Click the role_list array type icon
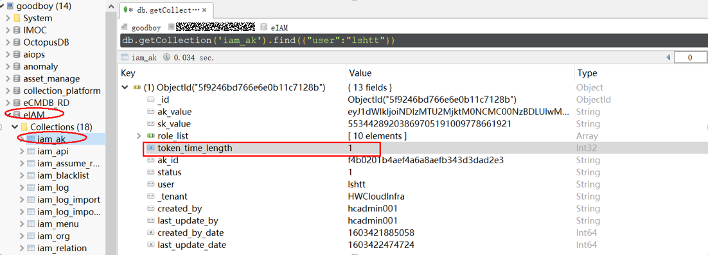 click(151, 136)
